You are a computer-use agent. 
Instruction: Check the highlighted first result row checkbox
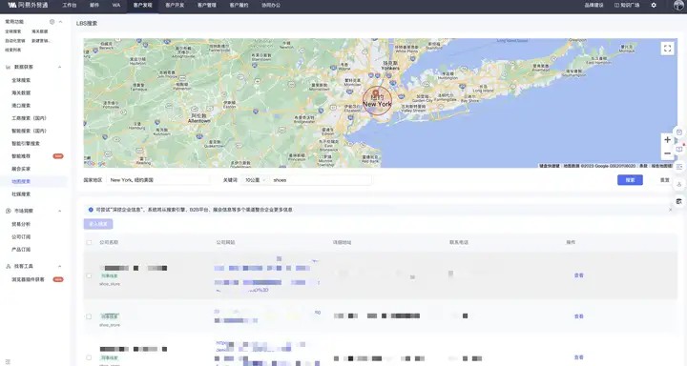tap(89, 275)
